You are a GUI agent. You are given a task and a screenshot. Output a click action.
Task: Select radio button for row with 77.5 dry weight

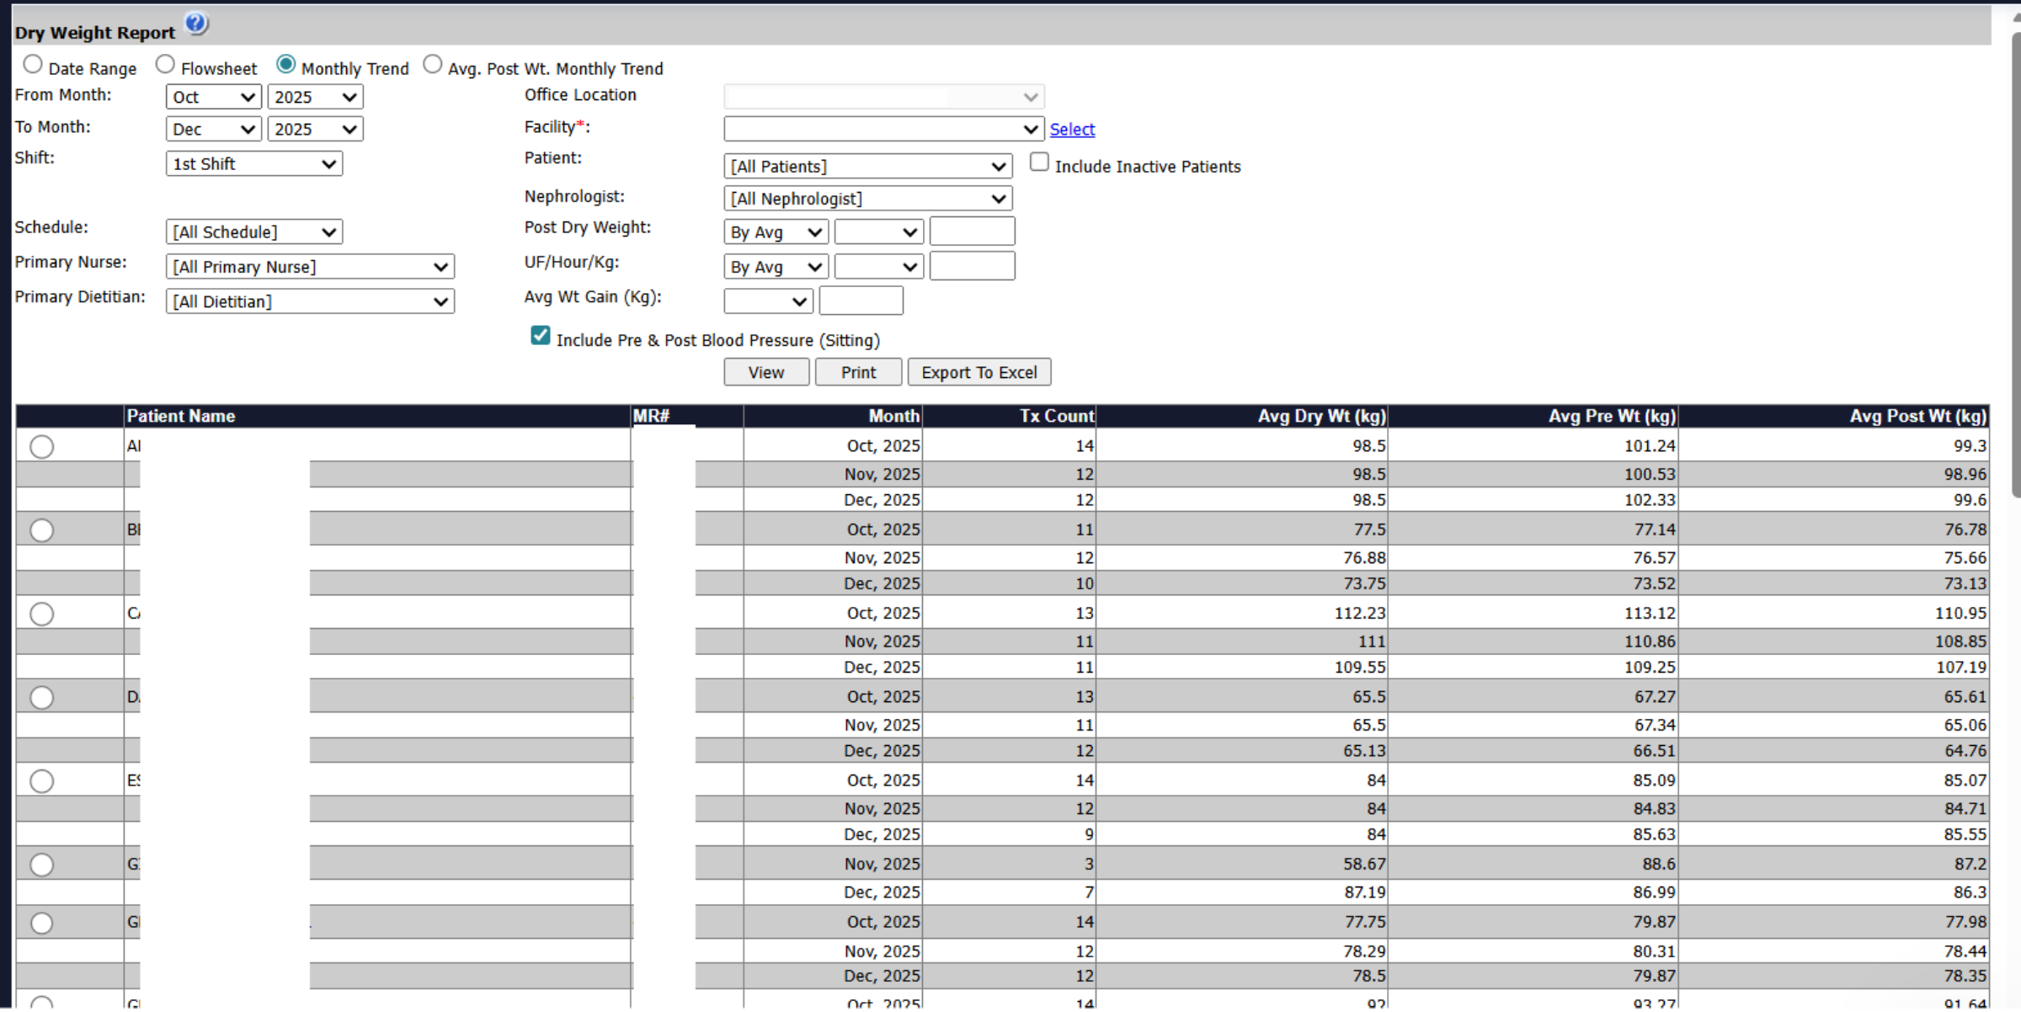coord(41,530)
